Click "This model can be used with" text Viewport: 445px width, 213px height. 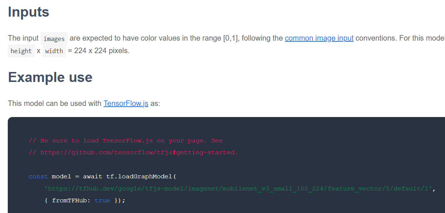pos(55,103)
